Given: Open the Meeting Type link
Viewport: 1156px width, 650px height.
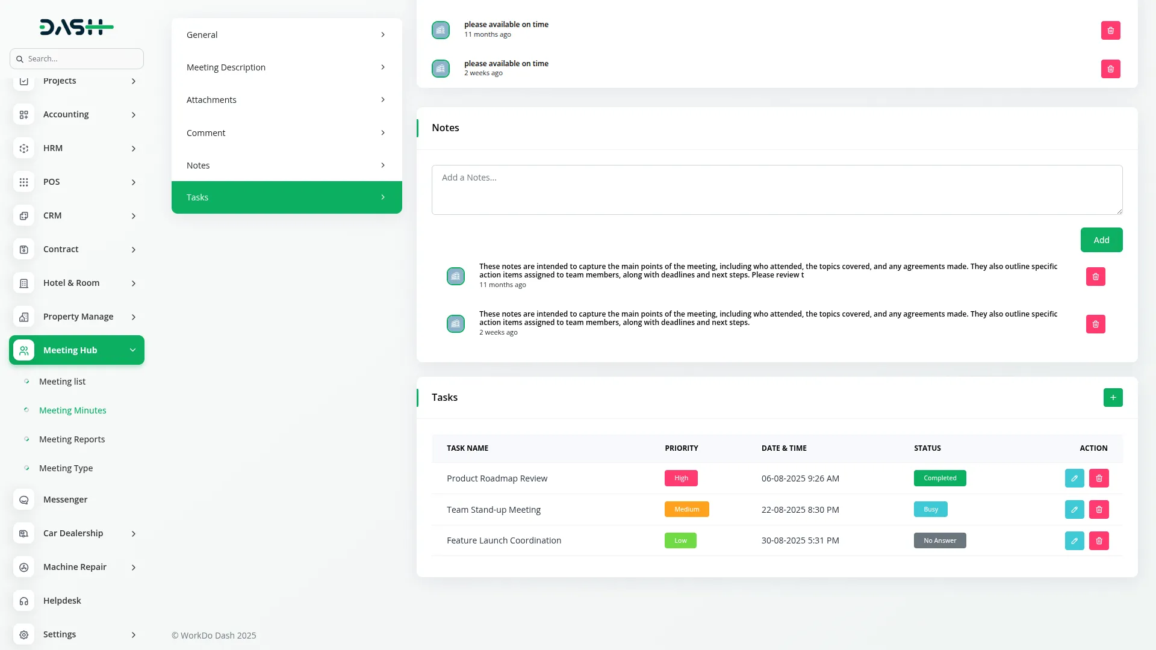Looking at the screenshot, I should [66, 468].
